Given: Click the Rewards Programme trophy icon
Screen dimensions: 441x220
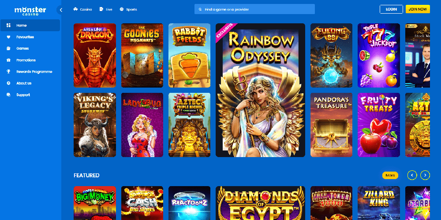Looking at the screenshot, I should coord(8,72).
